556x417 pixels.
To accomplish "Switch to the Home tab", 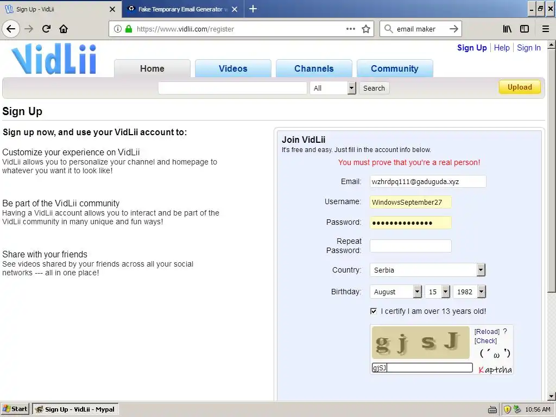I will coord(152,68).
